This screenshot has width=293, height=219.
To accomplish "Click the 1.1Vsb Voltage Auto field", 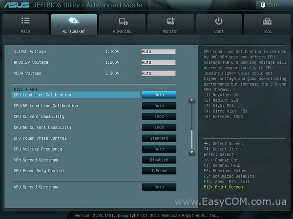I will click(x=158, y=52).
